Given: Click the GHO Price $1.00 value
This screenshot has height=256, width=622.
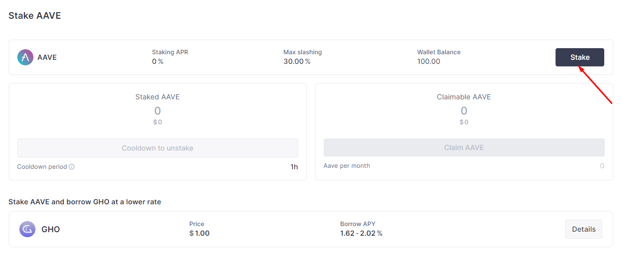Looking at the screenshot, I should coord(199,233).
